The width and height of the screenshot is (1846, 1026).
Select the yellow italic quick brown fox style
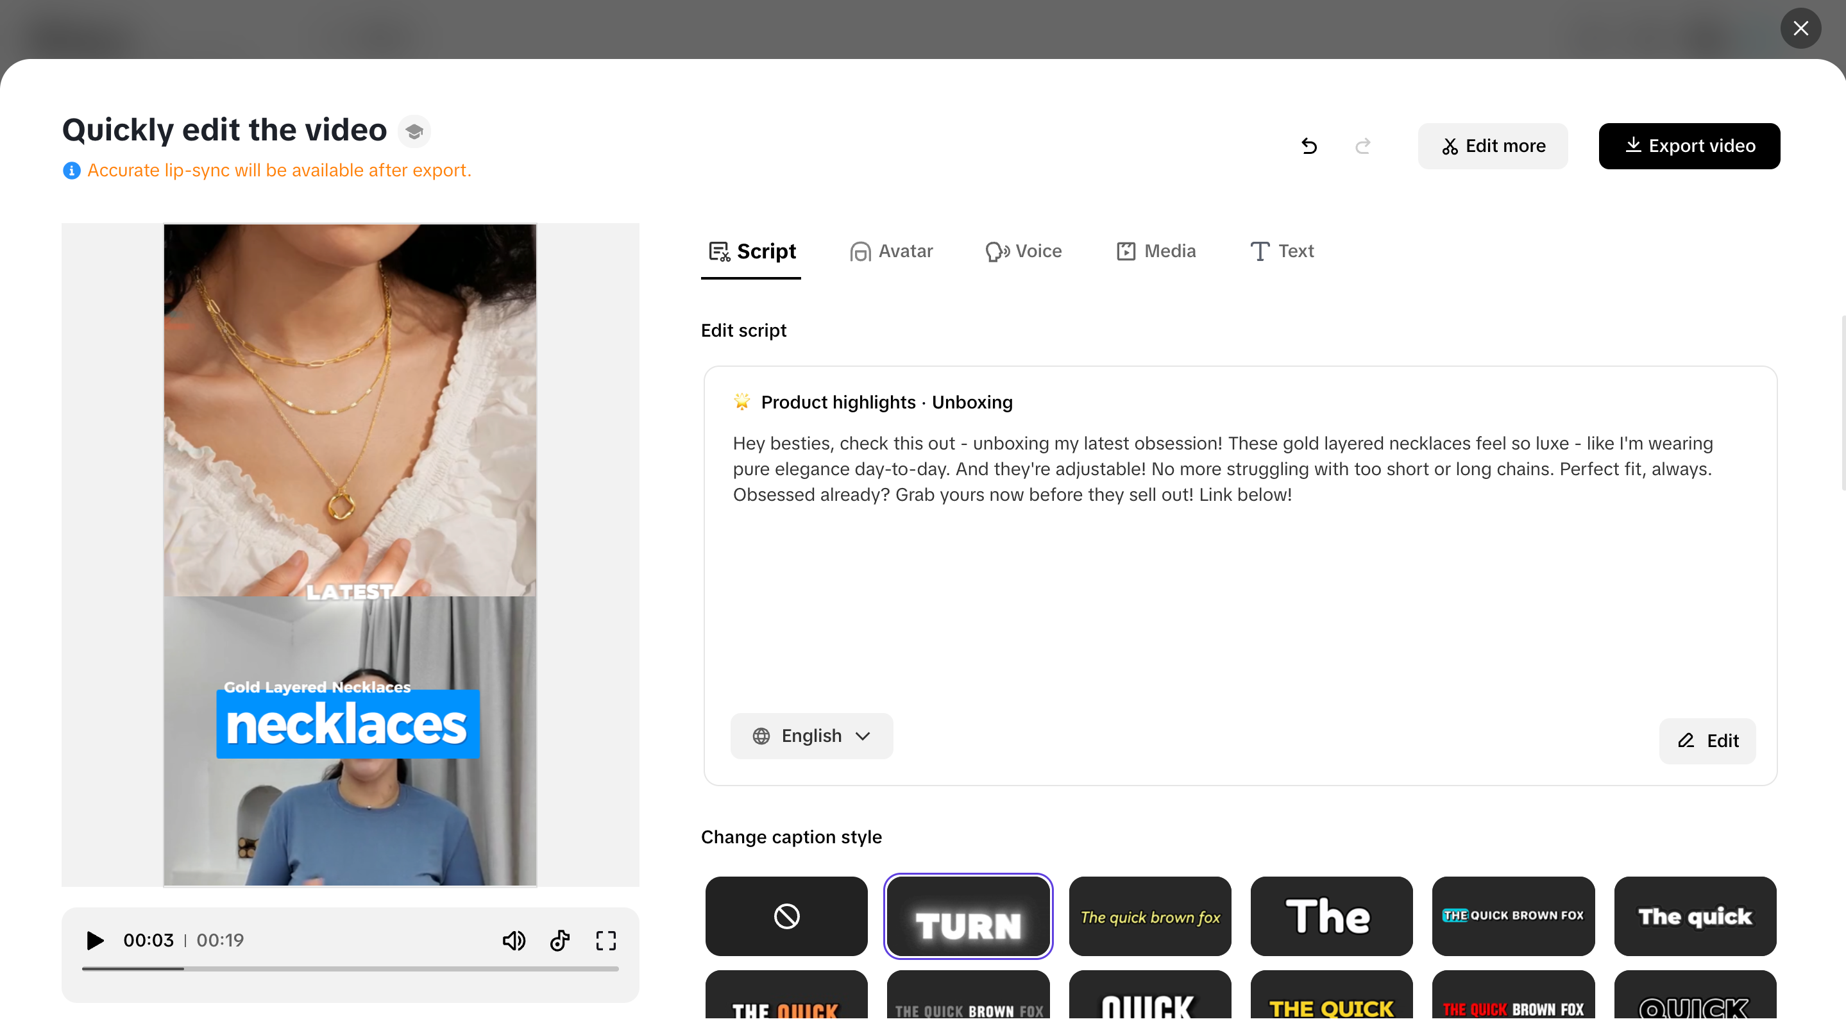coord(1149,916)
